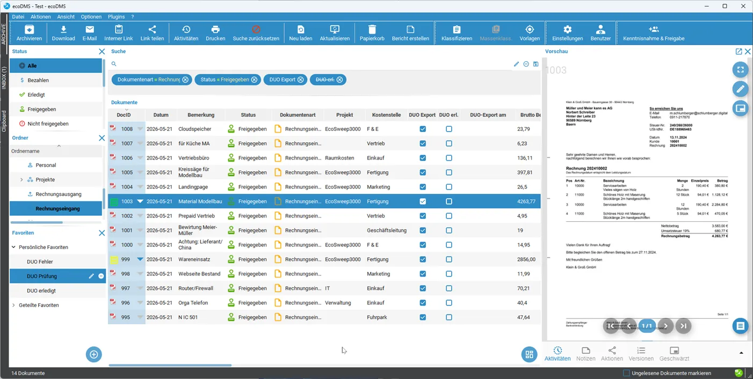Remove Dokumentenart = Rechnung filter chip
Viewport: 753px width, 379px height.
click(185, 79)
